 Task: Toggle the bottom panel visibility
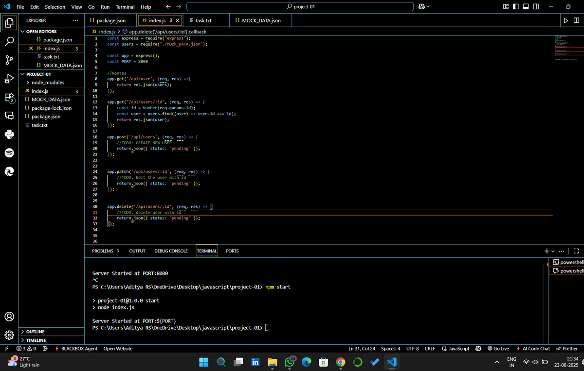(x=526, y=7)
